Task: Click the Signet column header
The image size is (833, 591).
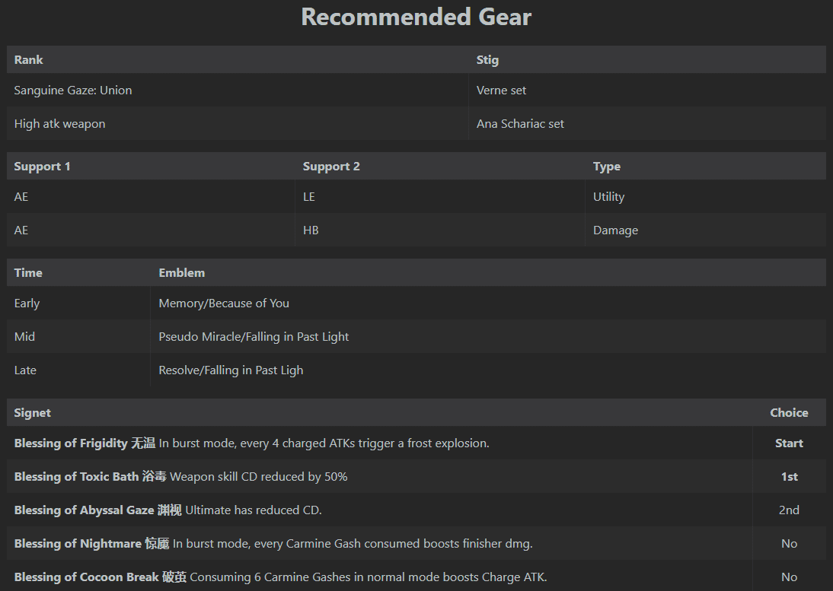Action: [x=33, y=413]
